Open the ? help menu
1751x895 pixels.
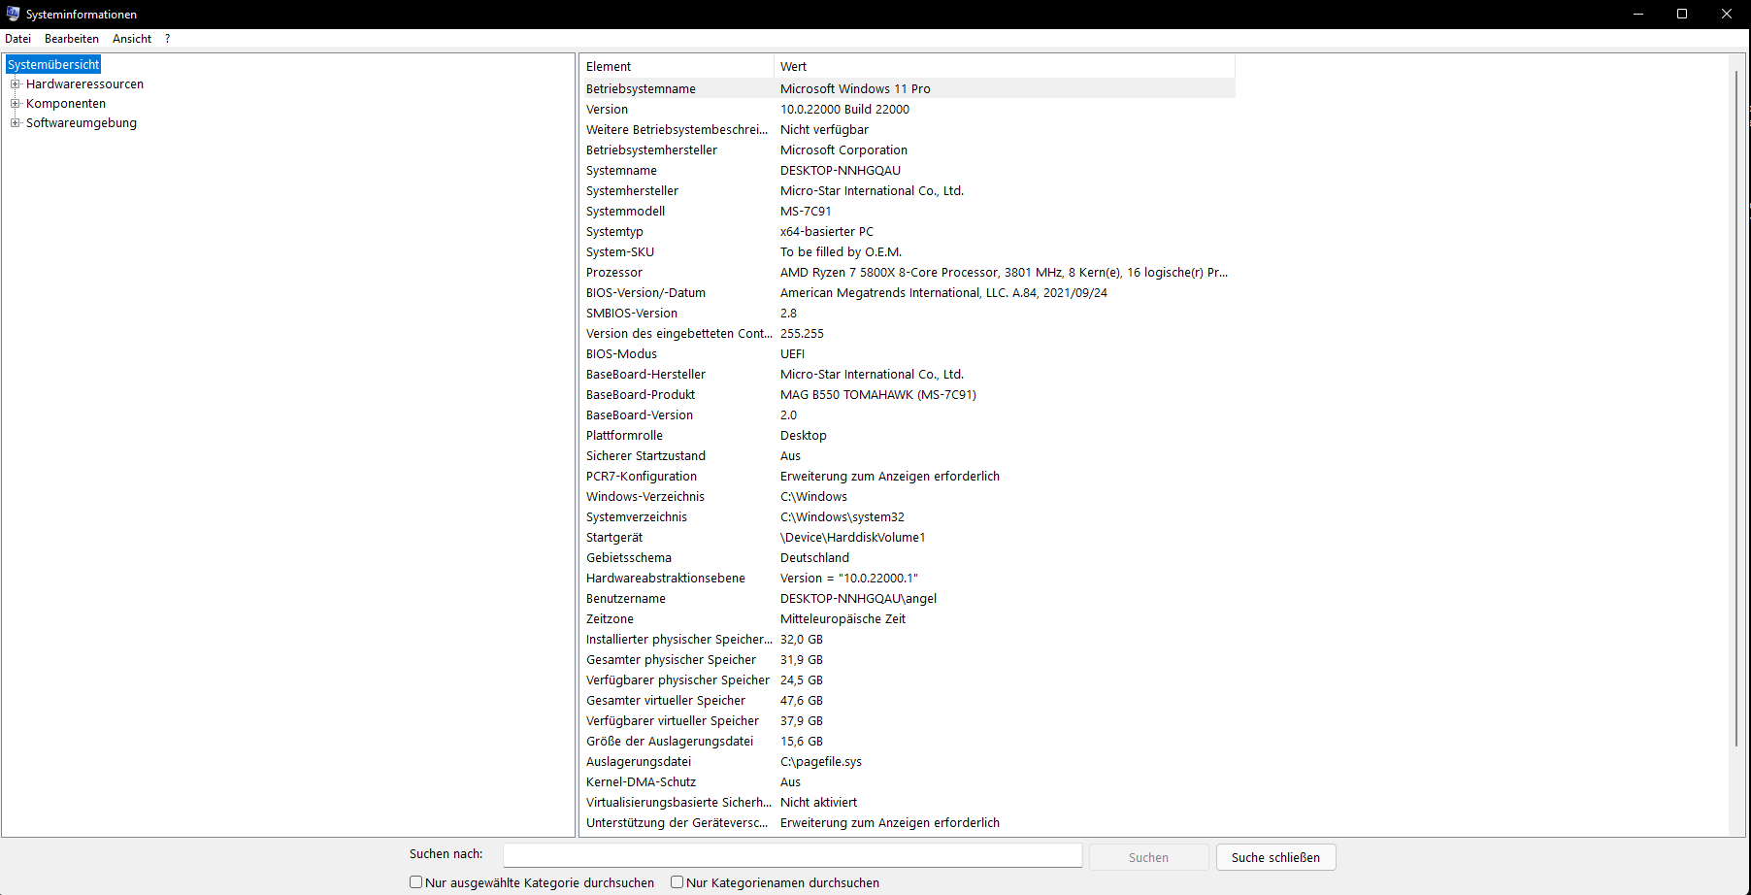[x=167, y=39]
